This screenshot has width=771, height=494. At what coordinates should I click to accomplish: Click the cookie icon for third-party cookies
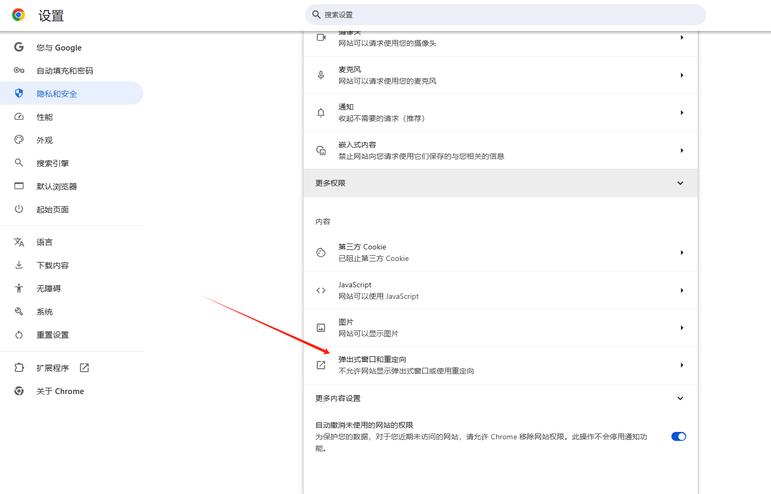click(321, 253)
